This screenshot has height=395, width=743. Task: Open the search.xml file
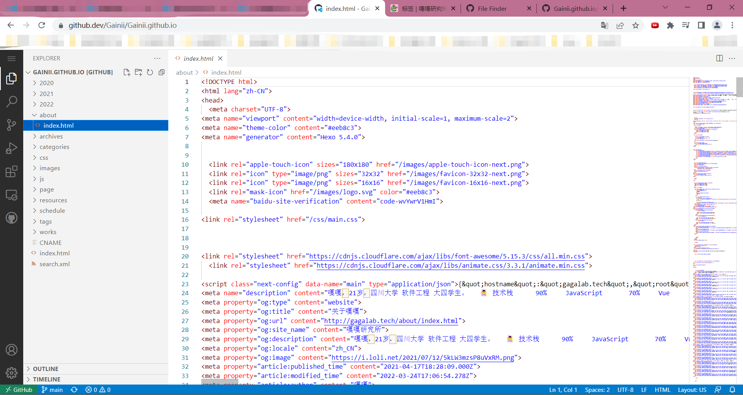point(96,264)
